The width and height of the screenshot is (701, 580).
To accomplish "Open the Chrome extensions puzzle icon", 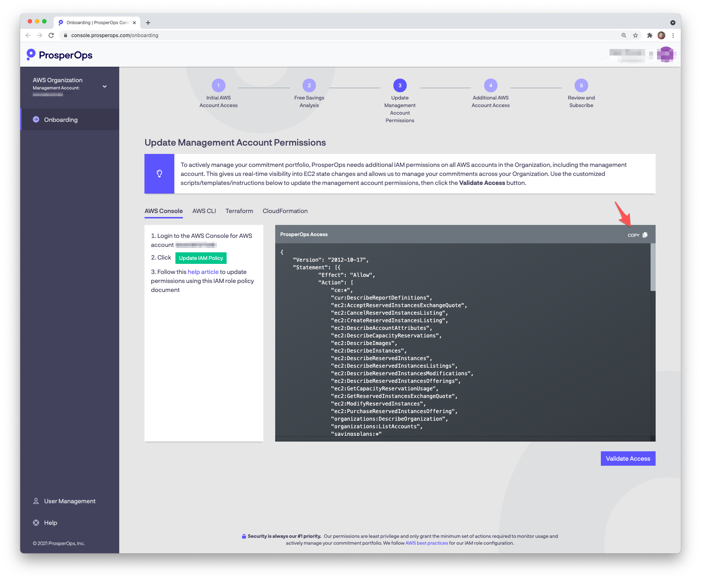I will coord(650,35).
